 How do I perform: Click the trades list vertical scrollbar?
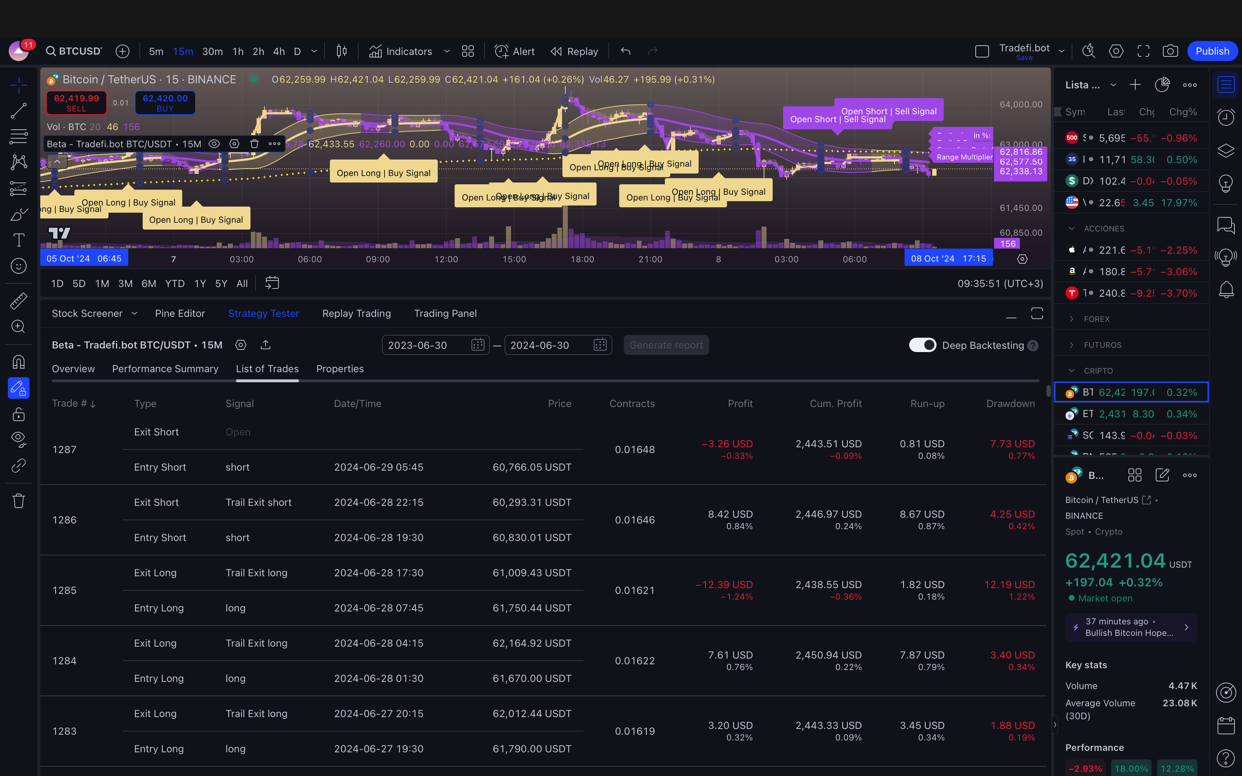[x=1048, y=391]
